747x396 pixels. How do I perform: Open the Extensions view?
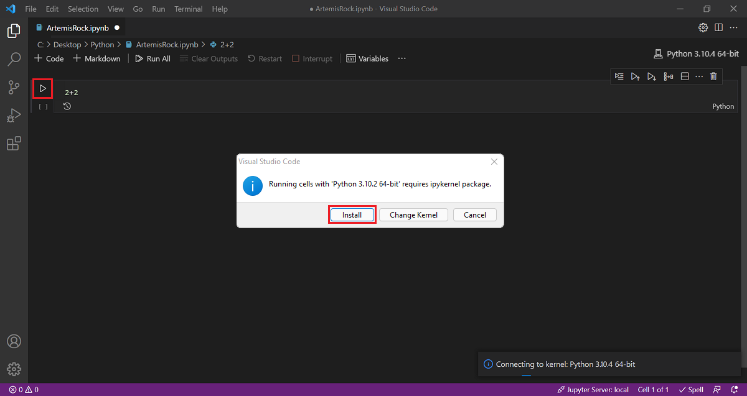14,144
